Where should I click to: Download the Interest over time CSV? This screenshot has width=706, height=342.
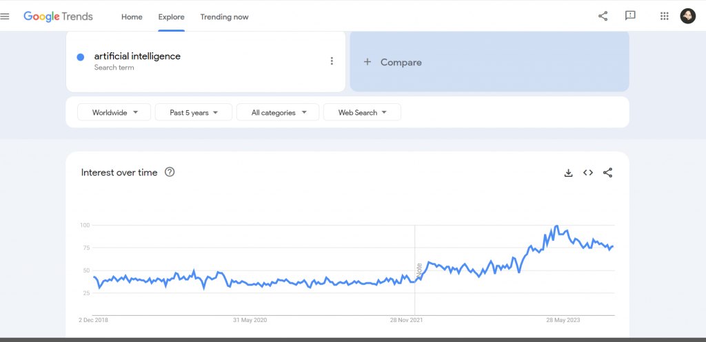(569, 173)
